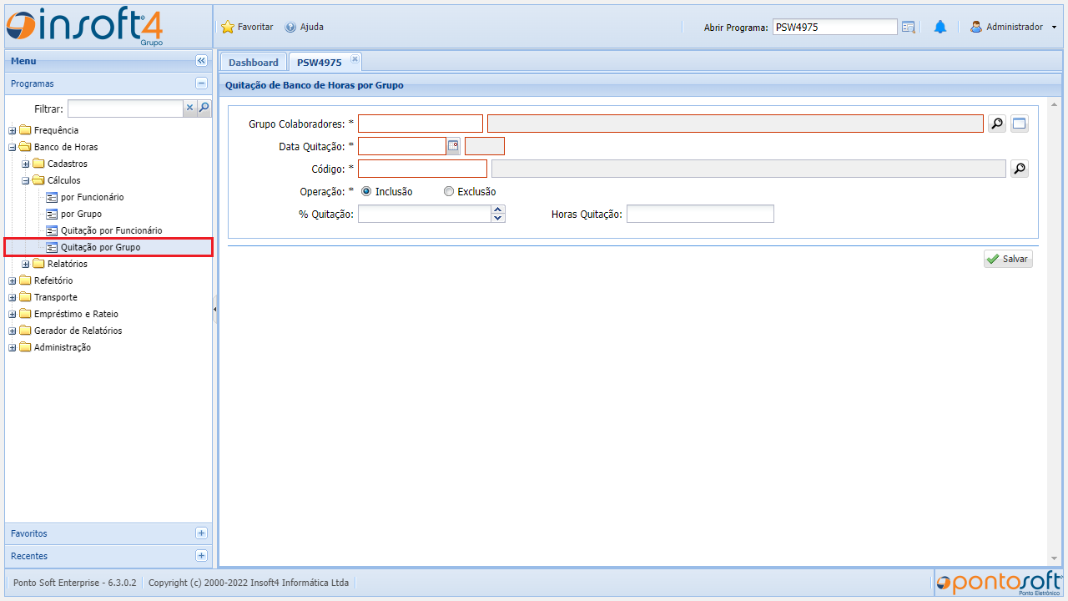The height and width of the screenshot is (601, 1068).
Task: Expand the Favoritos panel
Action: coord(201,533)
